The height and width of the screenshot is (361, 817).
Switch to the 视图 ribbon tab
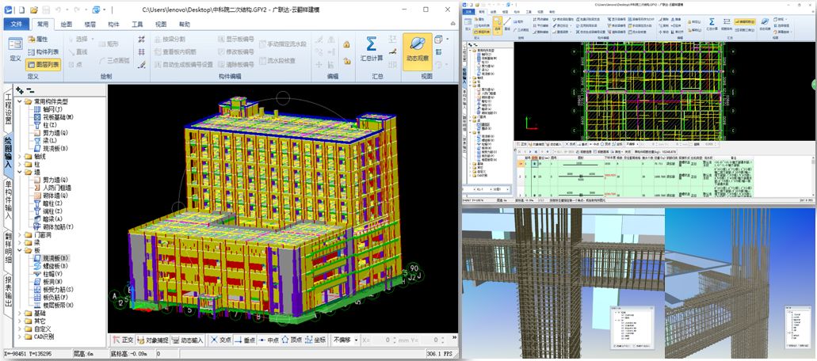(x=161, y=24)
